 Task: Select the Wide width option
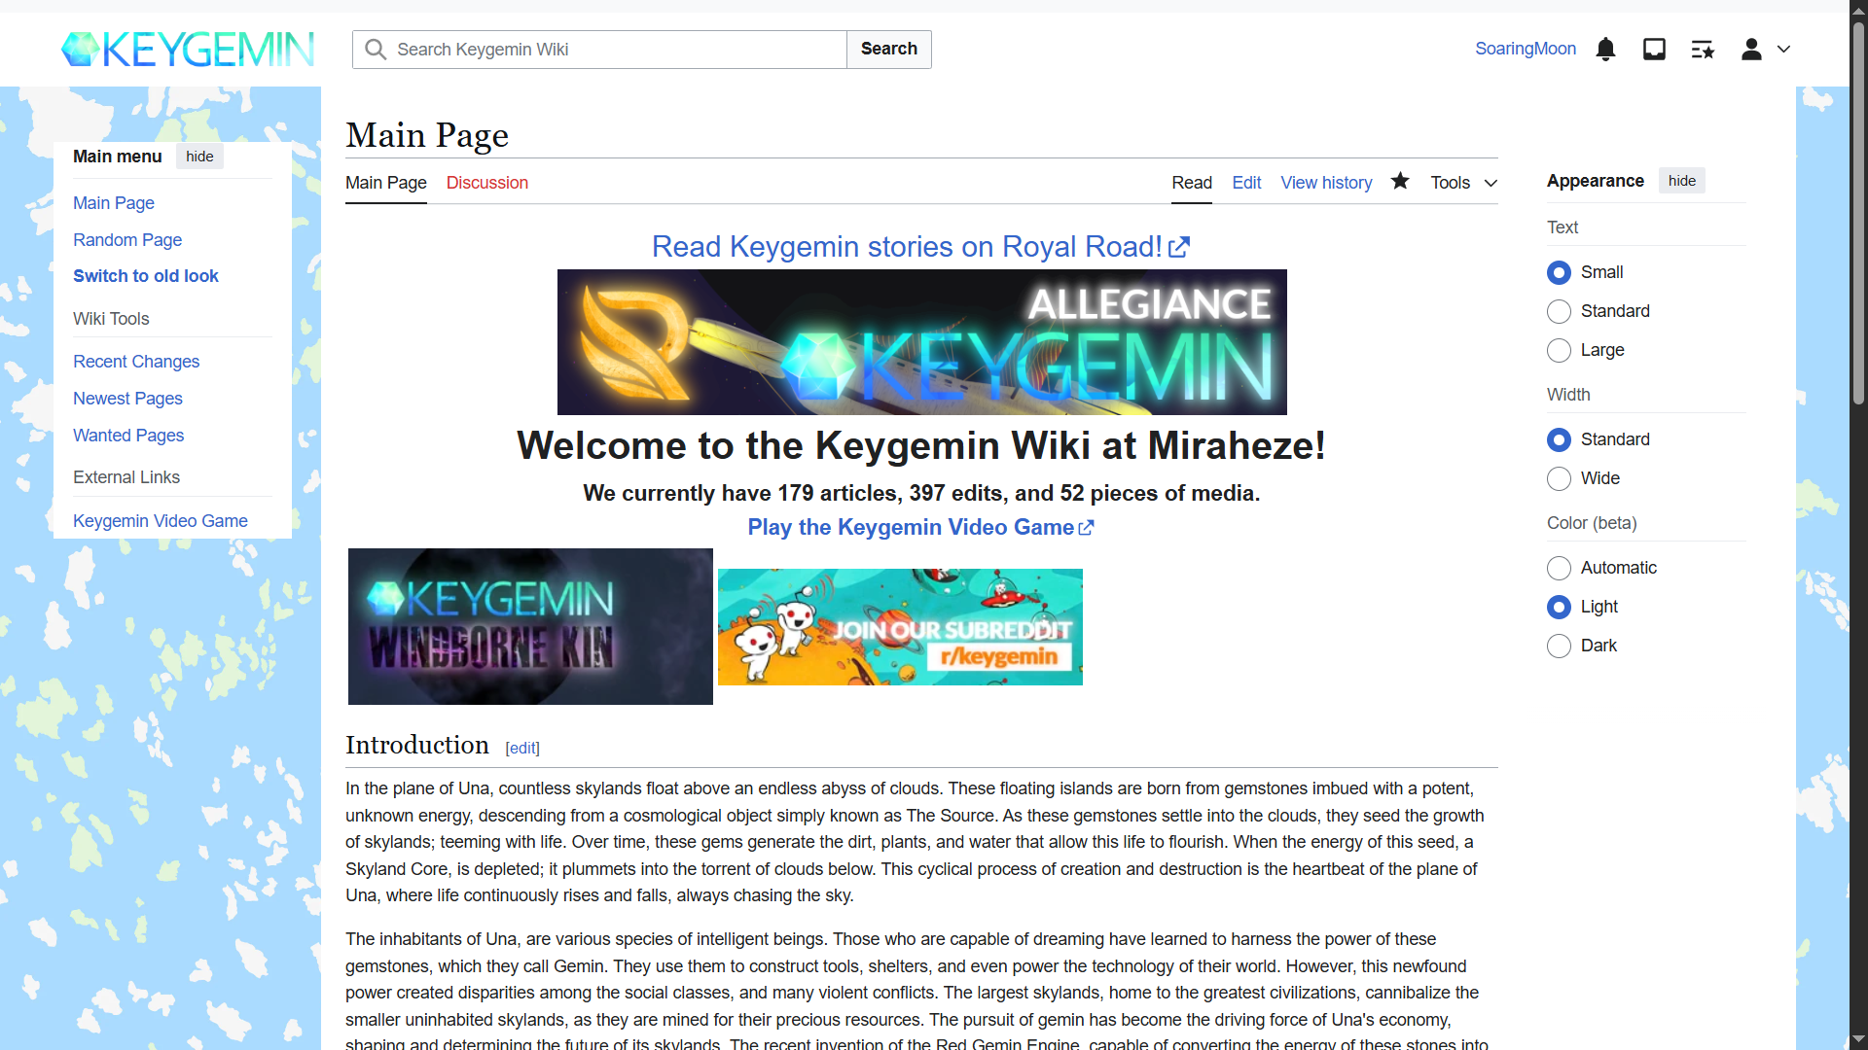(x=1559, y=478)
